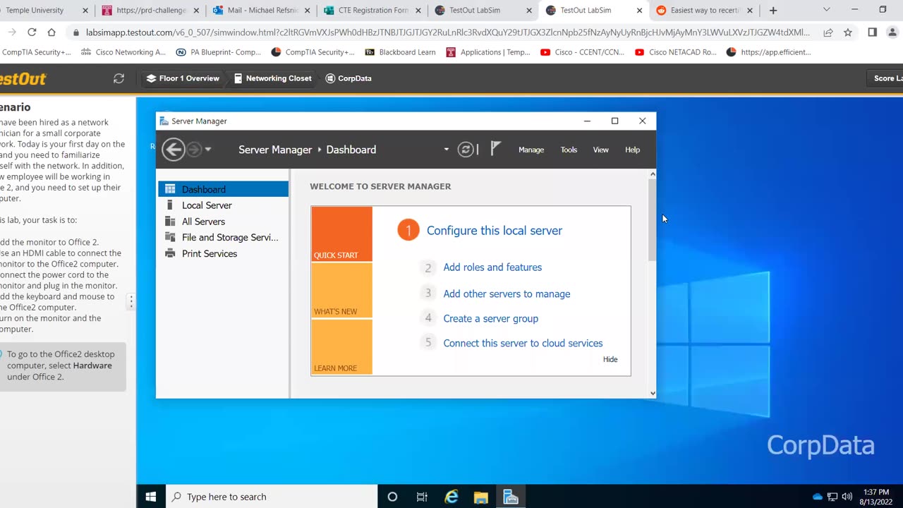This screenshot has width=903, height=508.
Task: Click the volume speaker tray icon
Action: coord(847,497)
